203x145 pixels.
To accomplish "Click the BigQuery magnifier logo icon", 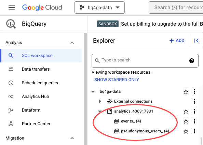I will click(x=11, y=24).
